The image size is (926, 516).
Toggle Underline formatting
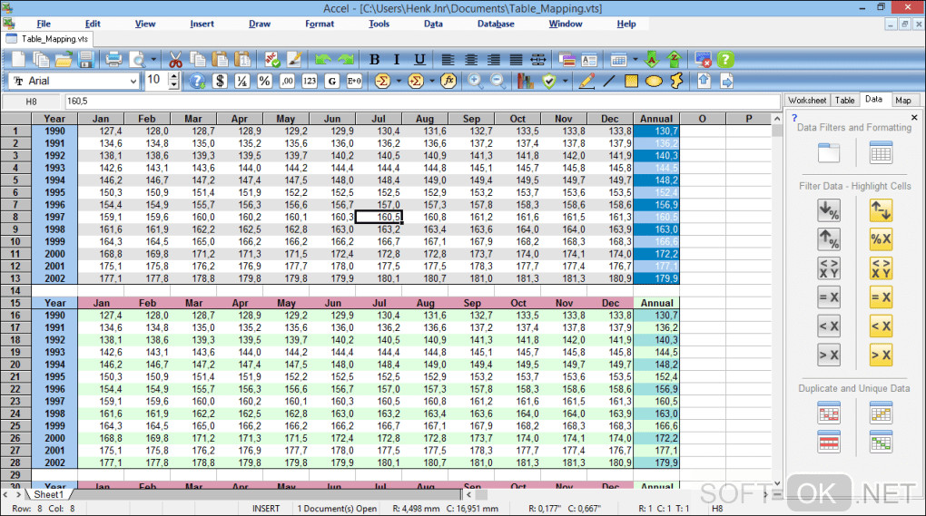click(x=419, y=60)
